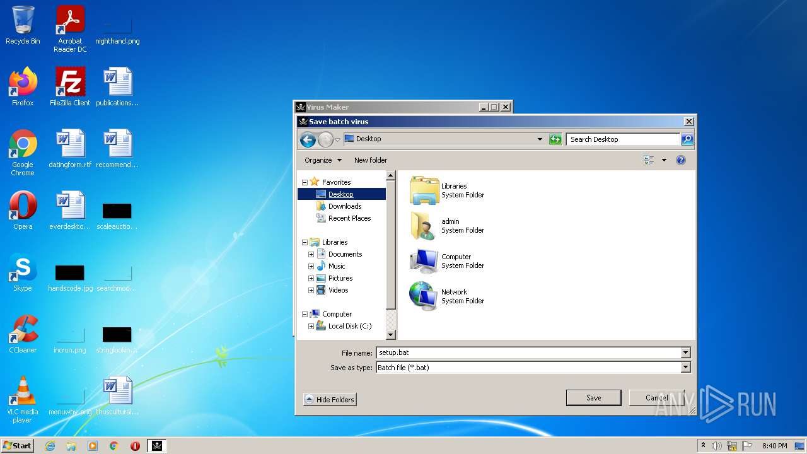Select the datingform.rtf desktop file
The image size is (807, 454).
[x=70, y=149]
